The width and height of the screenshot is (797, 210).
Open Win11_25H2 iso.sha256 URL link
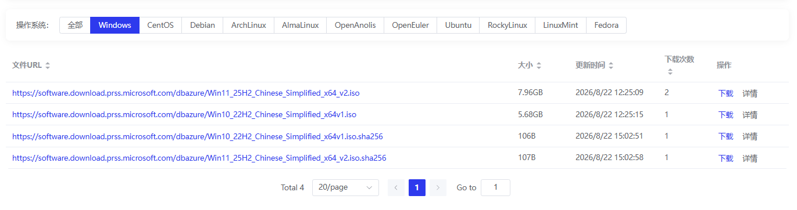coord(199,158)
